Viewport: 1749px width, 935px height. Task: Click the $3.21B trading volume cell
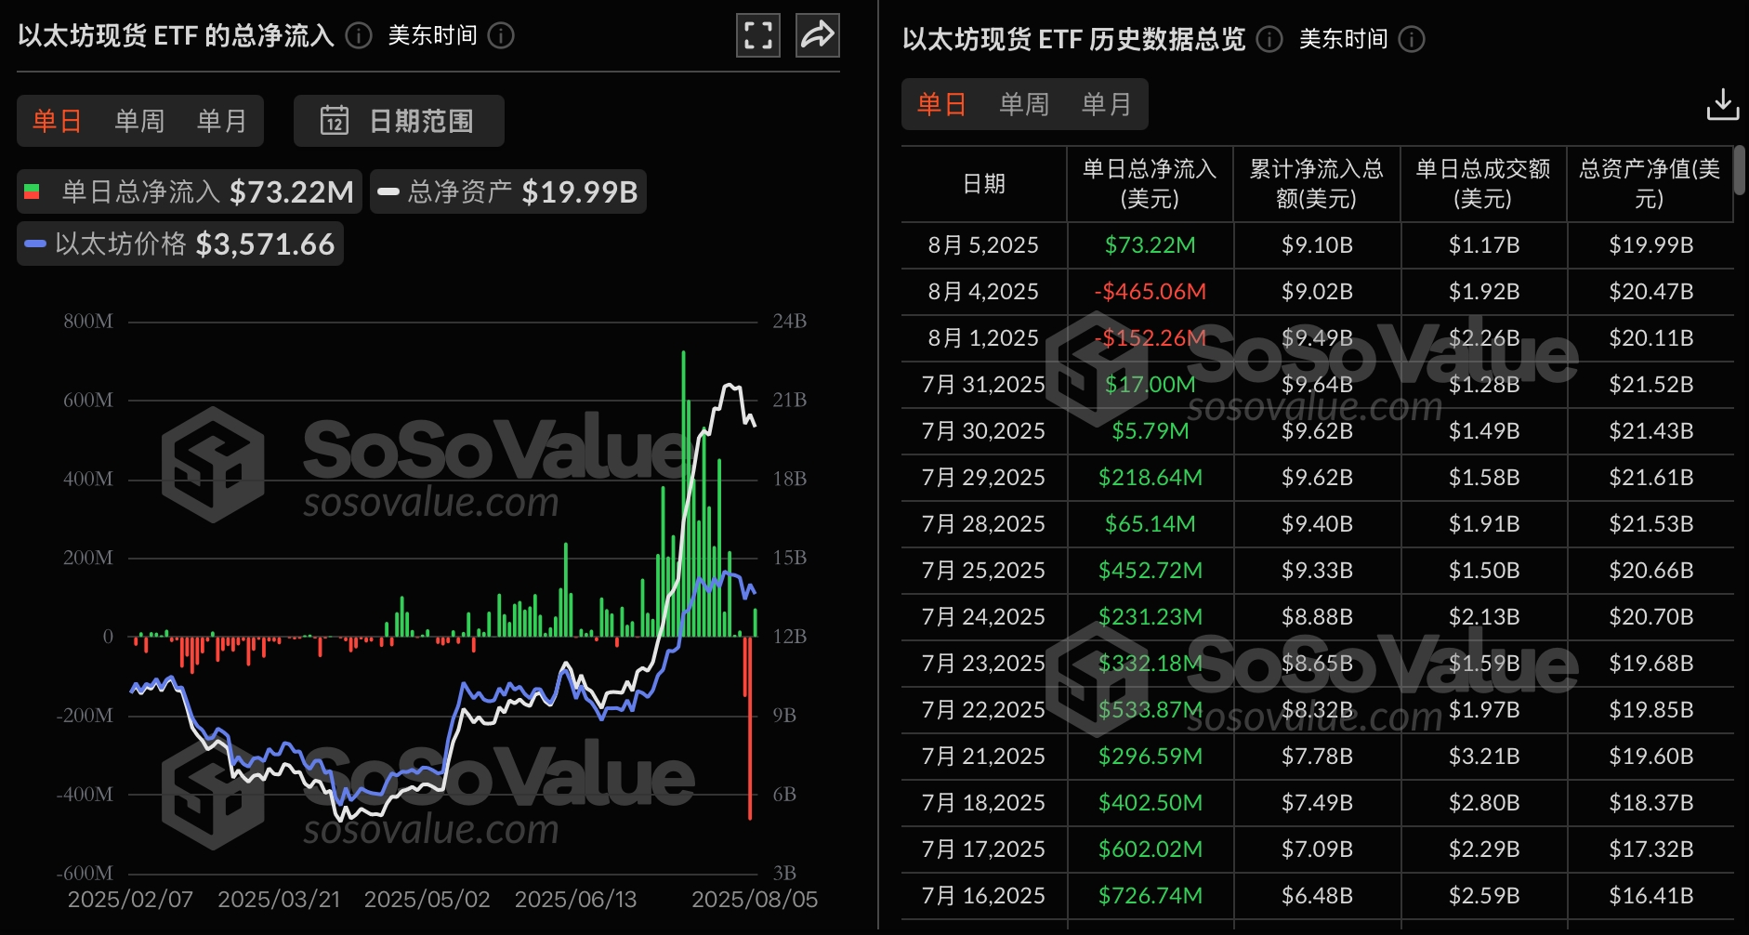[x=1484, y=757]
